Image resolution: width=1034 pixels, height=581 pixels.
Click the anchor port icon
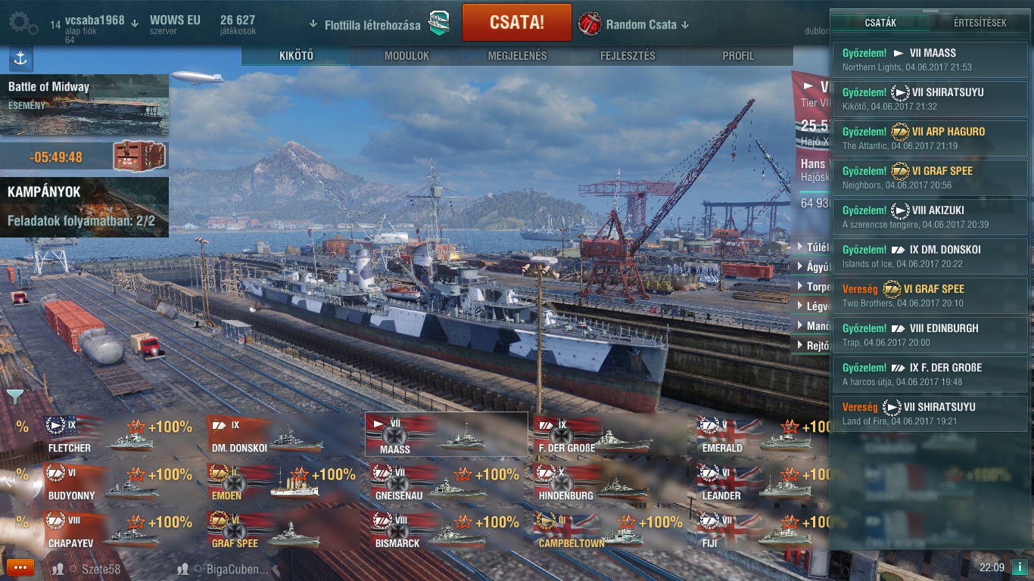pos(20,58)
